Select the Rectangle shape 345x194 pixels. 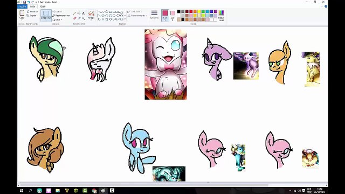[111, 12]
